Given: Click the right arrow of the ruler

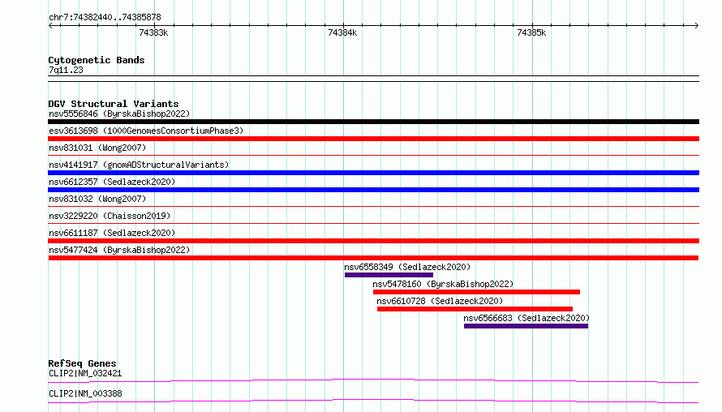Looking at the screenshot, I should point(696,26).
